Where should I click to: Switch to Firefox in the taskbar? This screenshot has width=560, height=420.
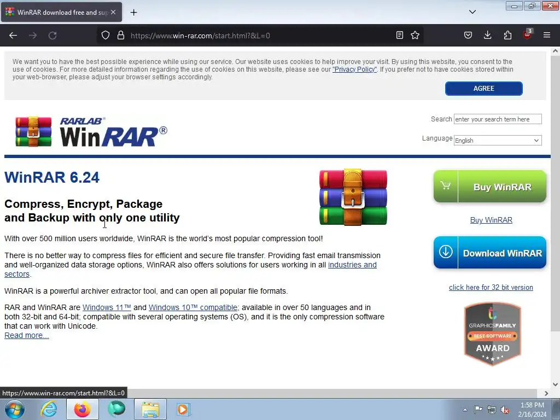point(82,409)
